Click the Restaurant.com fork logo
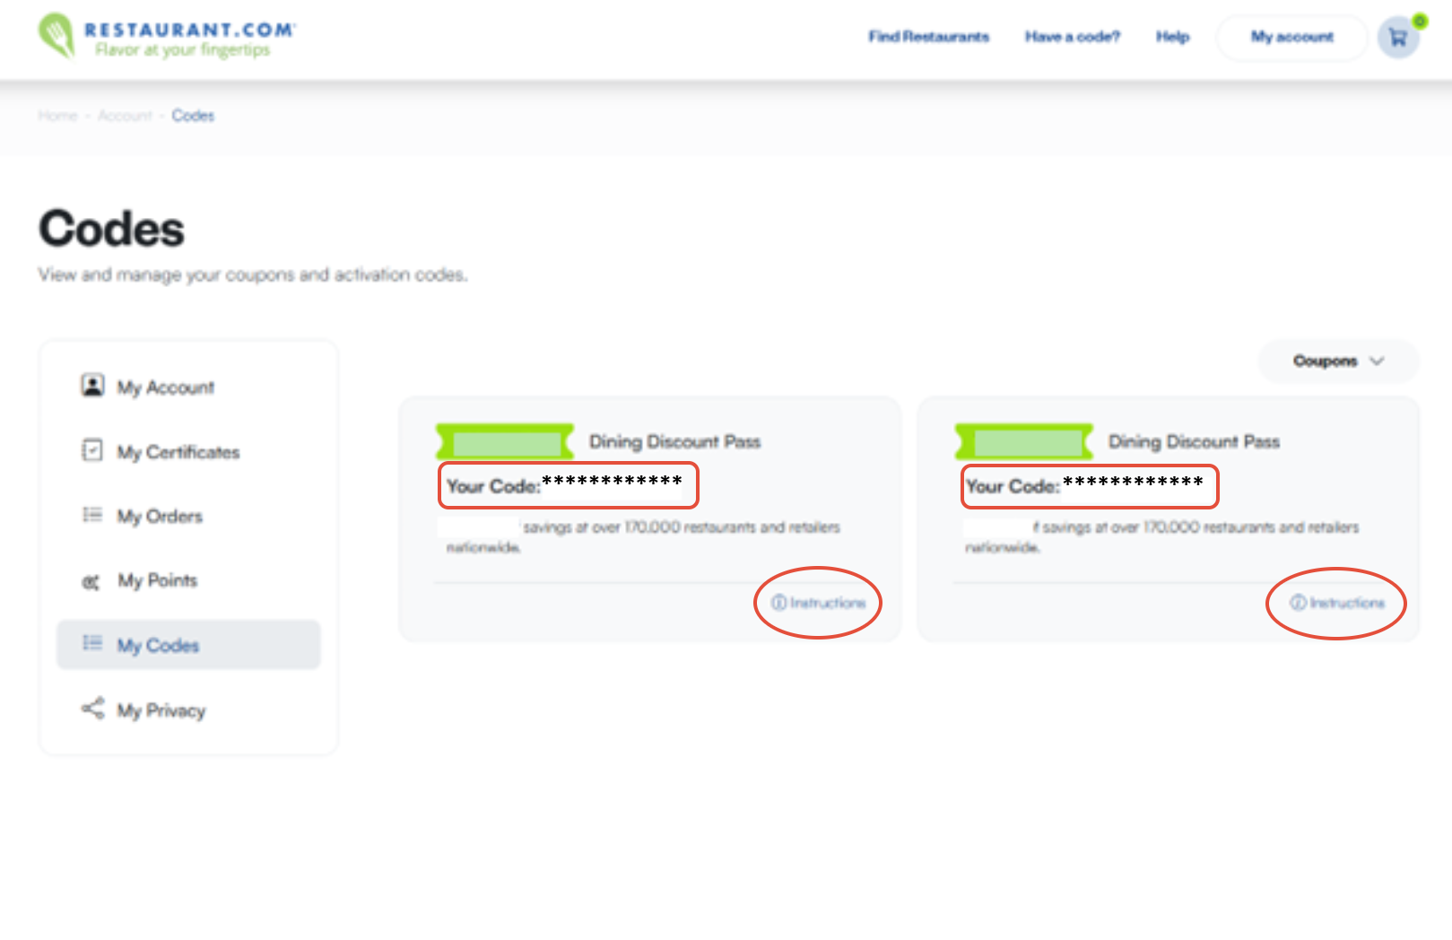Viewport: 1452px width, 940px height. (x=57, y=36)
